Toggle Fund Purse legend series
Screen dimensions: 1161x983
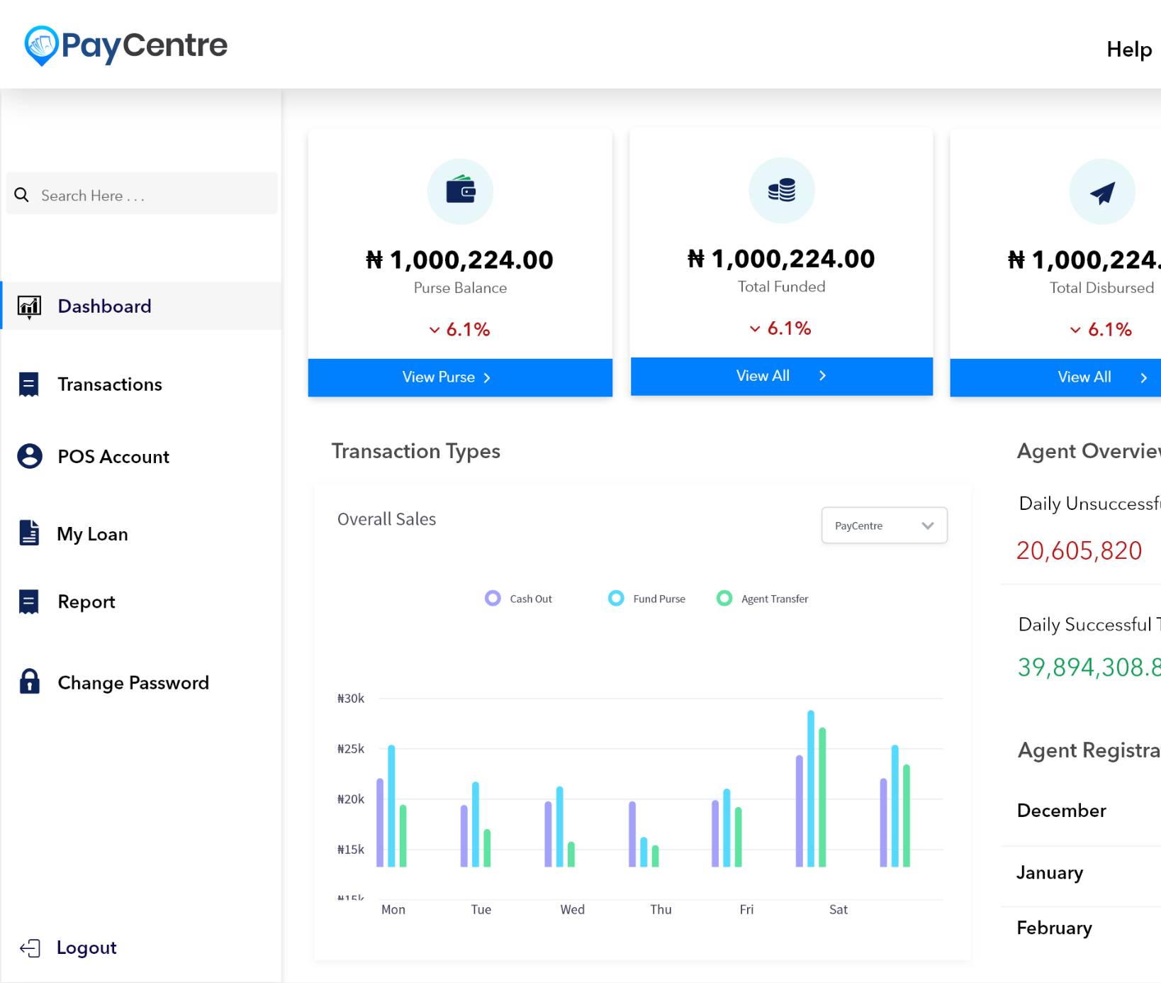coord(646,599)
